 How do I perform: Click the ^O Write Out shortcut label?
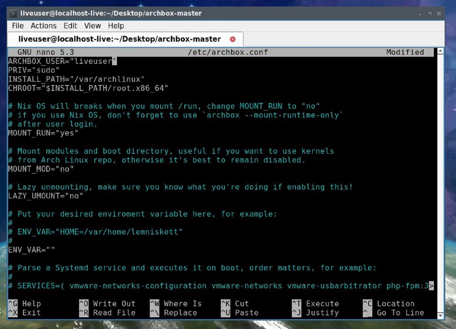(x=107, y=304)
